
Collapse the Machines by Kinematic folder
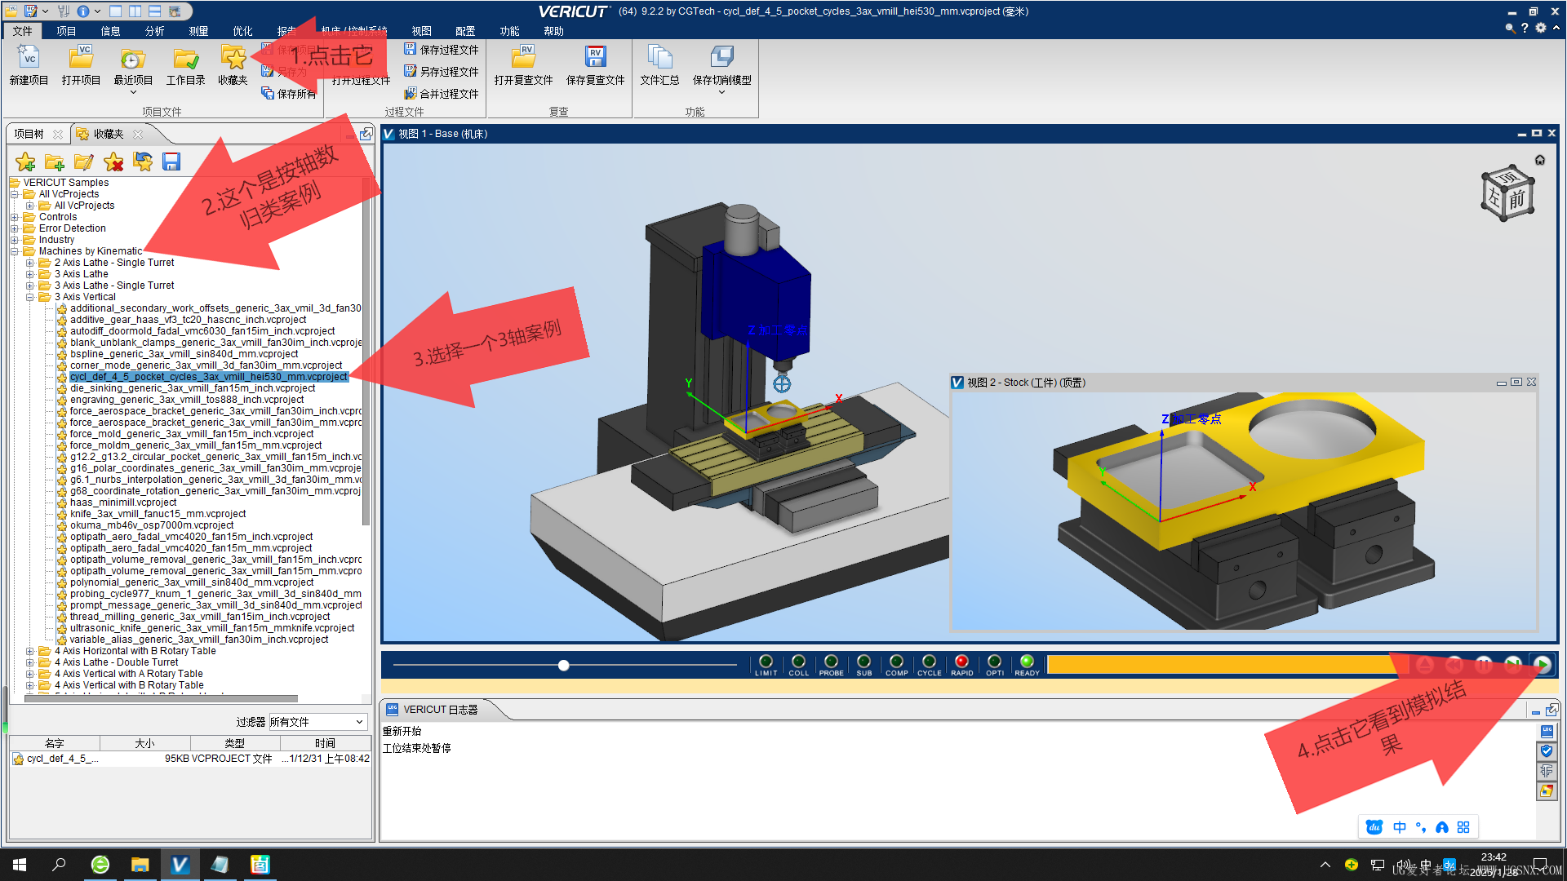click(x=15, y=251)
